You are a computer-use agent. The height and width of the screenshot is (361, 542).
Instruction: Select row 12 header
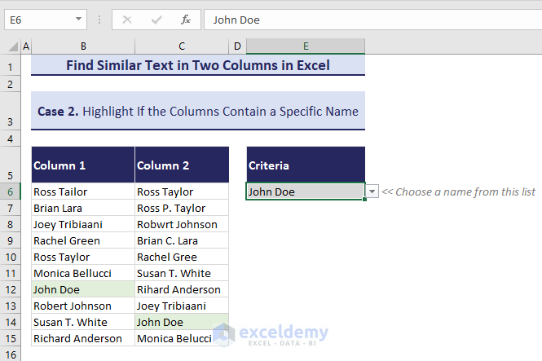tap(11, 289)
